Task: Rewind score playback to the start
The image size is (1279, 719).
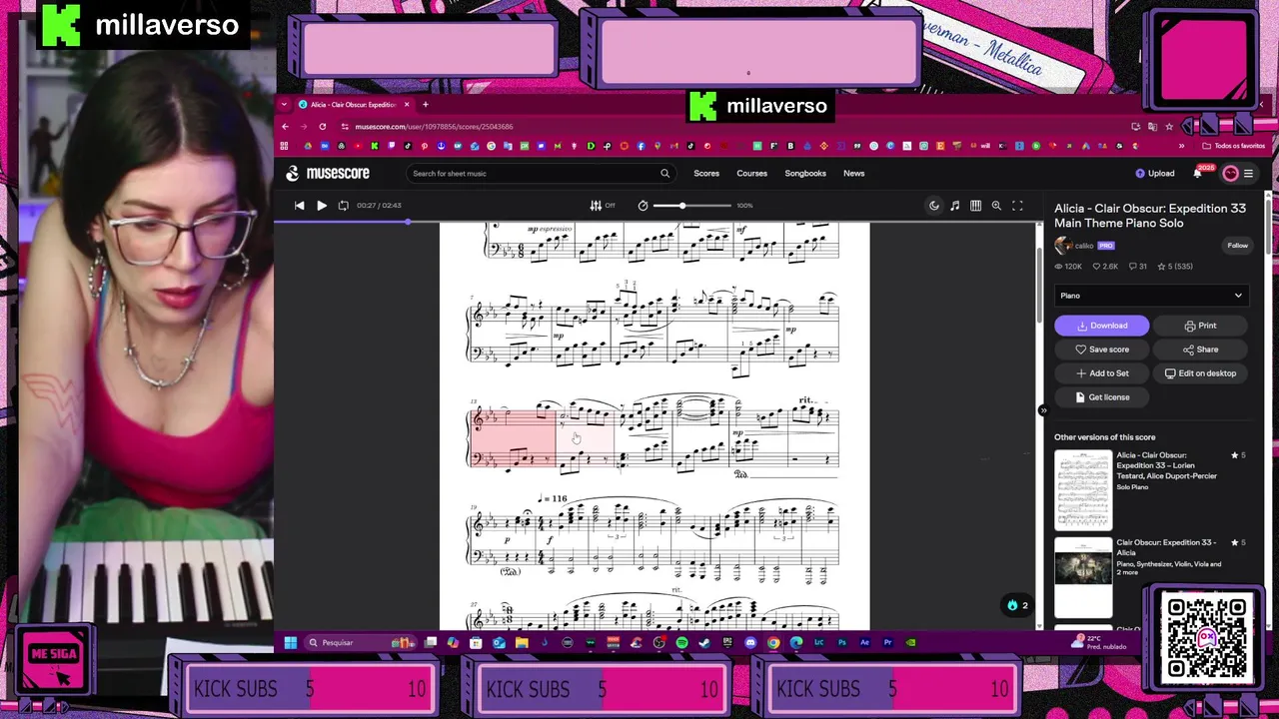Action: pos(299,205)
